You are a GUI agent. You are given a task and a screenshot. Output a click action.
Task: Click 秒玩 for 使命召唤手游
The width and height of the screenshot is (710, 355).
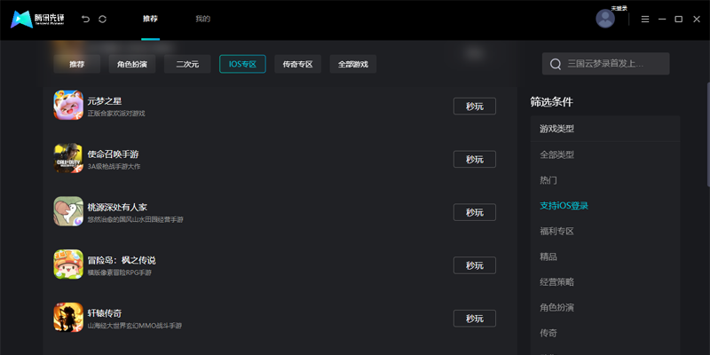475,160
